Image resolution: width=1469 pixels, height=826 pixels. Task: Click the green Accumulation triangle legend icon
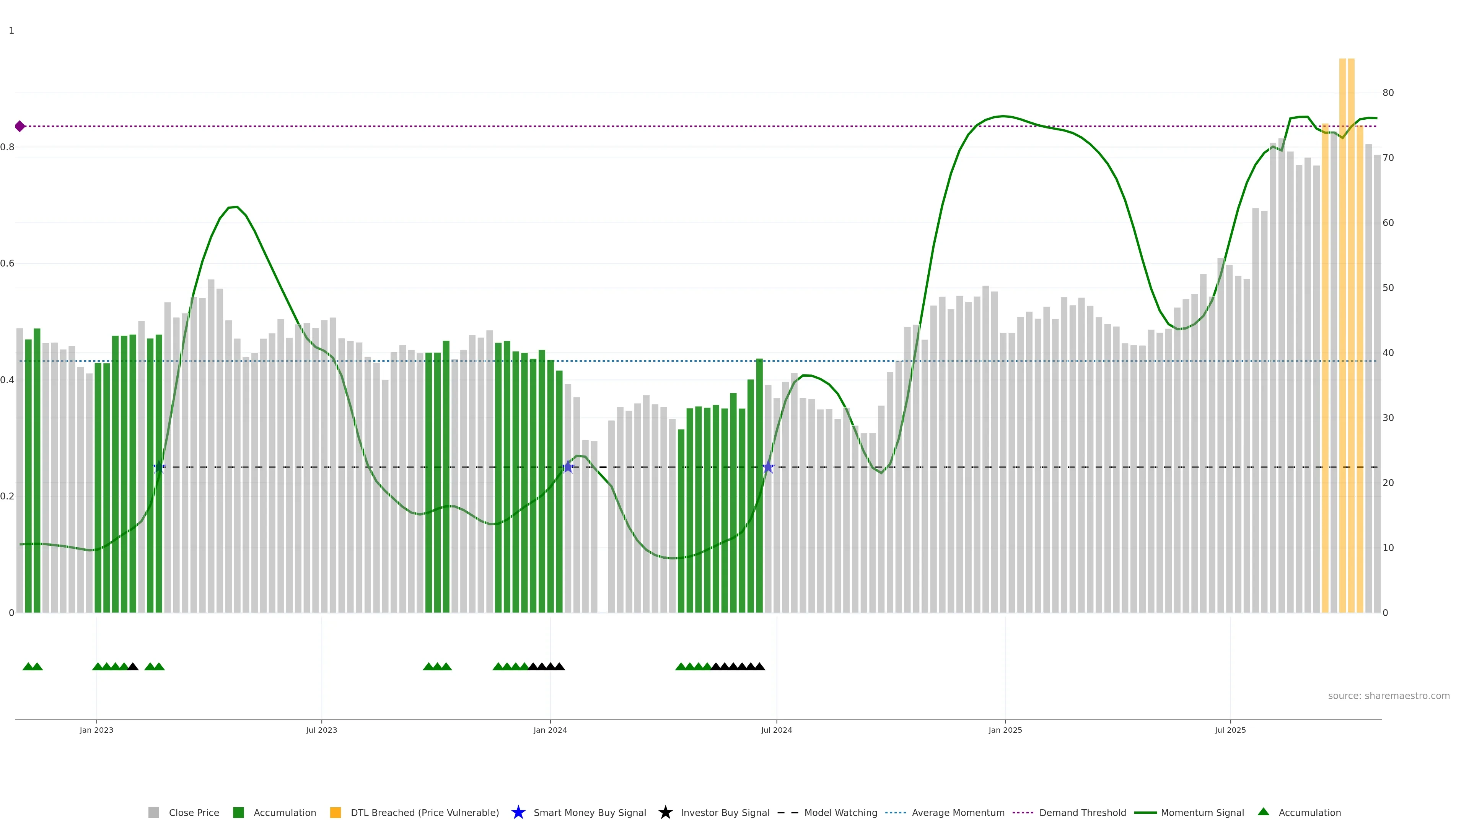pos(1263,812)
